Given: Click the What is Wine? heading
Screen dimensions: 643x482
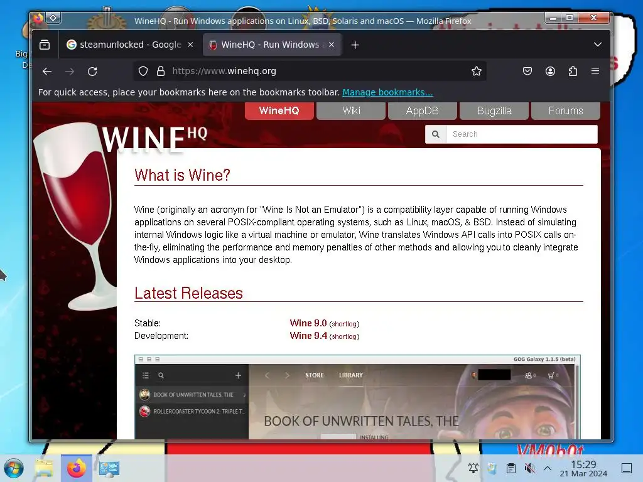Looking at the screenshot, I should pyautogui.click(x=183, y=176).
